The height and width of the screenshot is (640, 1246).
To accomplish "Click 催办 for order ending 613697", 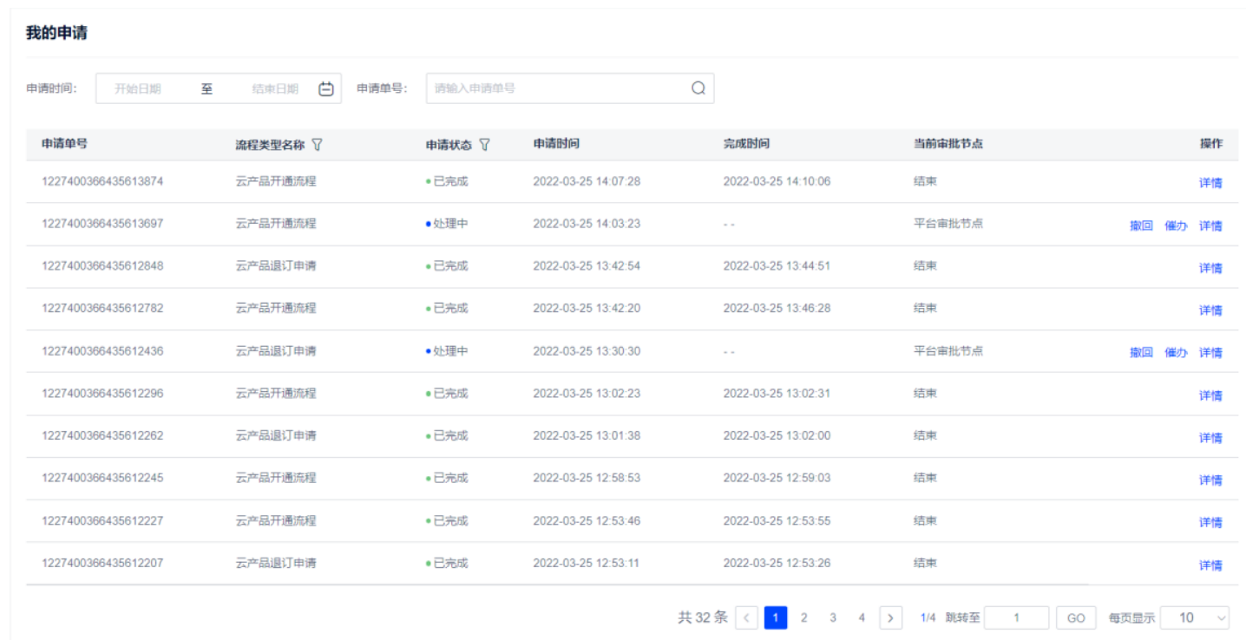I will tap(1176, 225).
